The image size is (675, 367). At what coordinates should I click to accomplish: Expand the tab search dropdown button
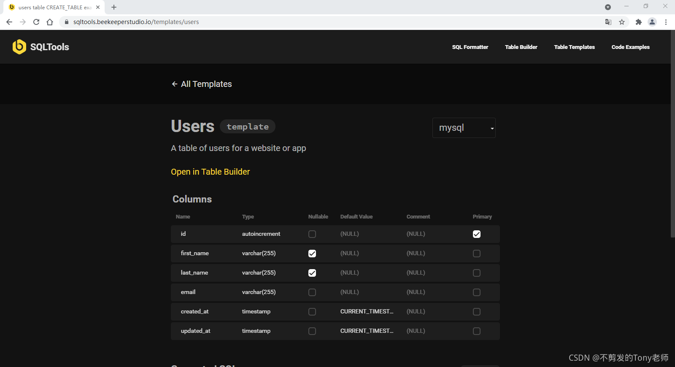pos(608,7)
